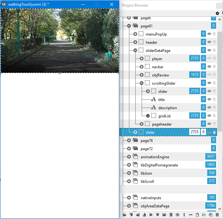Expand the animationEngine stack
The height and width of the screenshot is (219, 223).
click(x=129, y=157)
